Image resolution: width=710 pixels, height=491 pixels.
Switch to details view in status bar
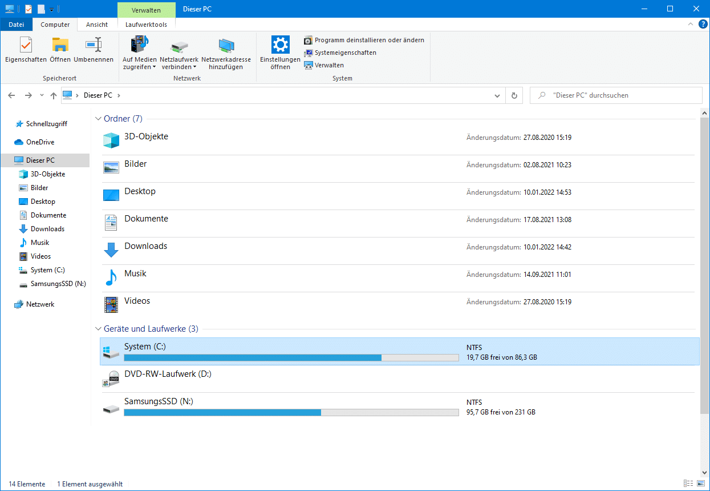coord(689,484)
